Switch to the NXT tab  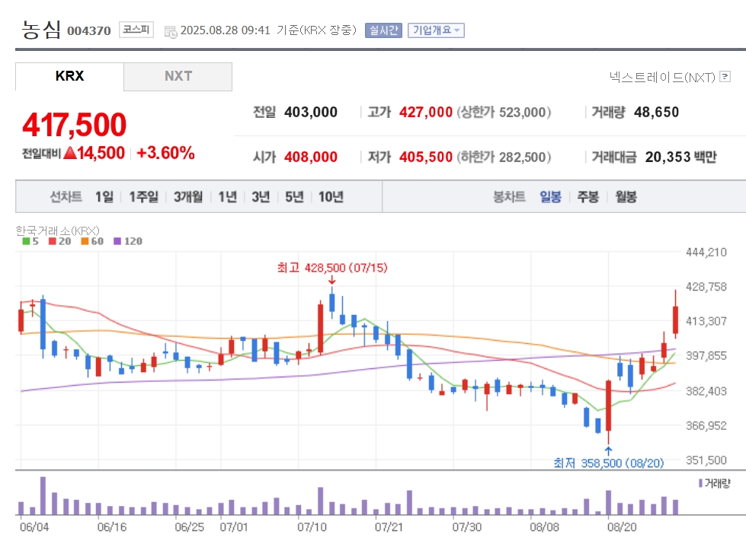tap(178, 76)
